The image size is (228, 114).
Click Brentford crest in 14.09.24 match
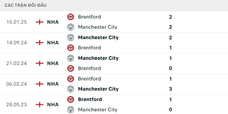70,48
